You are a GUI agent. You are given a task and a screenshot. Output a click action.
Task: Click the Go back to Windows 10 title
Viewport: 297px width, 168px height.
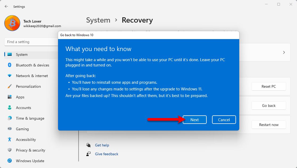pos(77,35)
